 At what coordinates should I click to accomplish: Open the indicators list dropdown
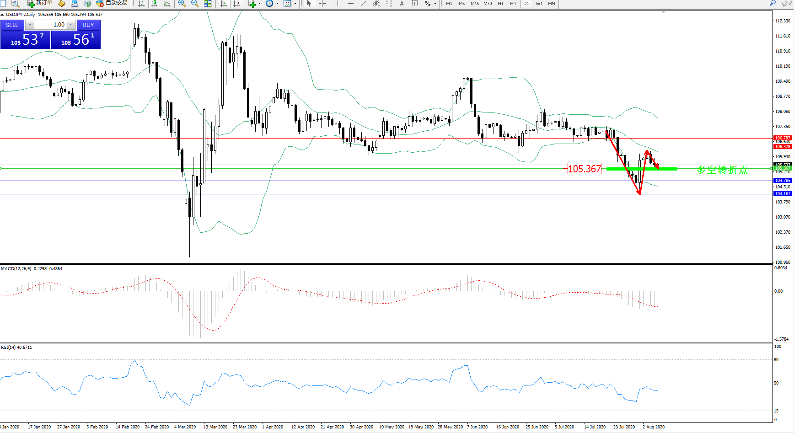260,4
